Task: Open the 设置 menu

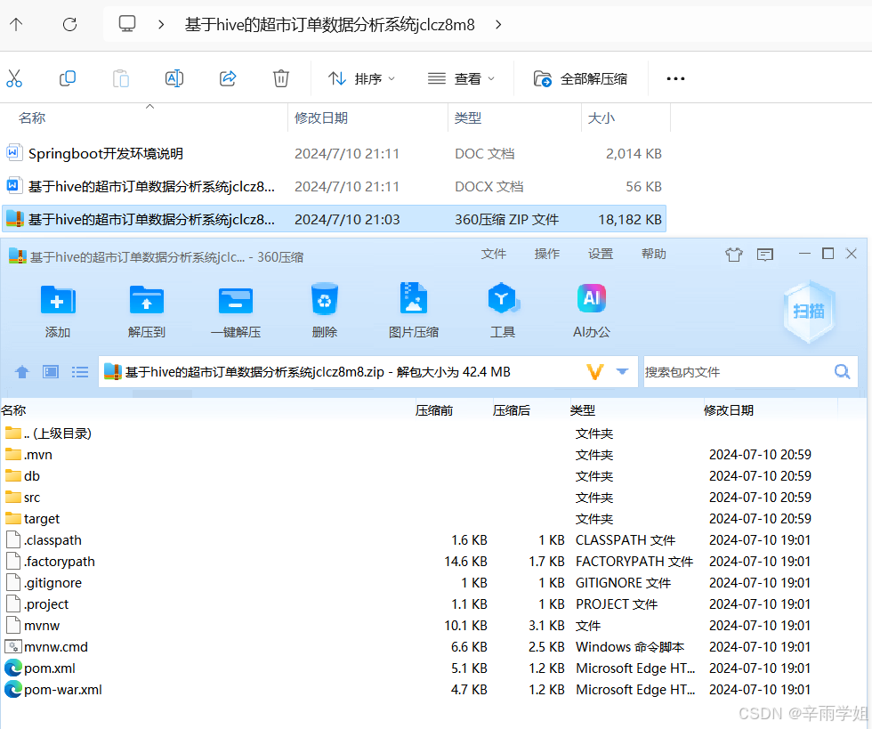Action: click(600, 254)
